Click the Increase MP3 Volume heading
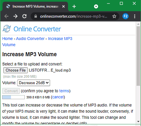This screenshot has height=126, width=141. point(29,54)
